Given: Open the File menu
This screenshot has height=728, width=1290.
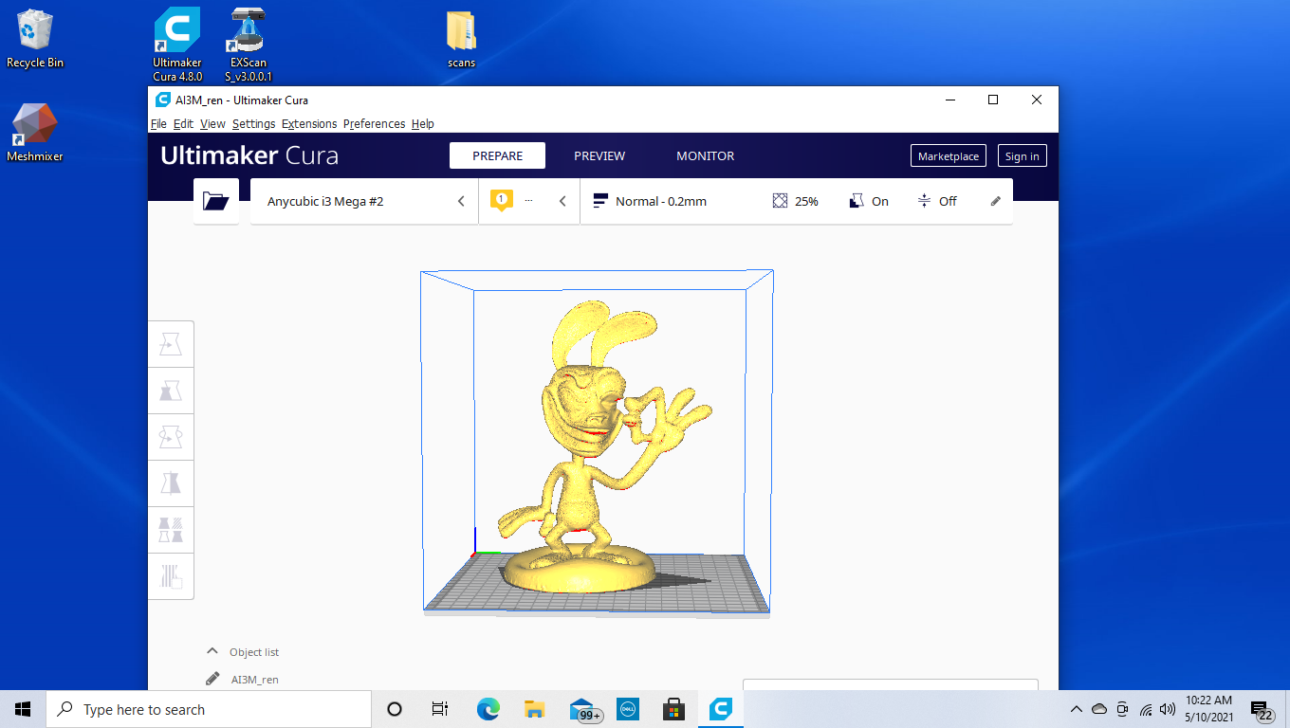Looking at the screenshot, I should tap(158, 123).
